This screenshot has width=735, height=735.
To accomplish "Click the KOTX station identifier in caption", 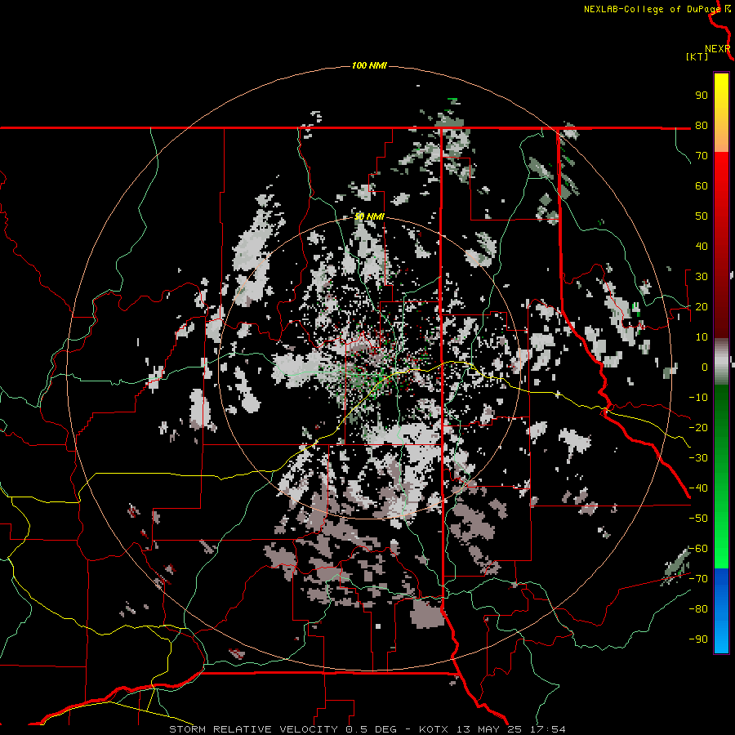I will [x=434, y=729].
